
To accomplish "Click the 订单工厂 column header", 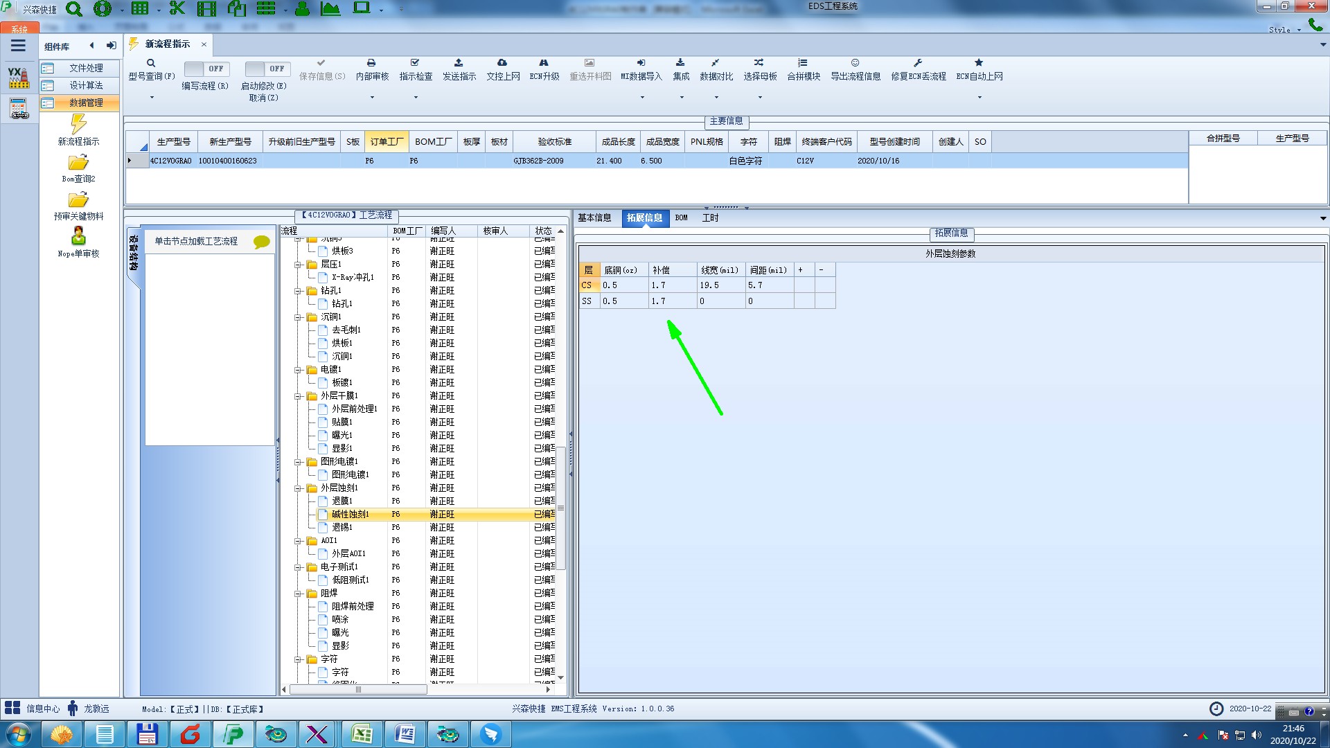I will [386, 142].
